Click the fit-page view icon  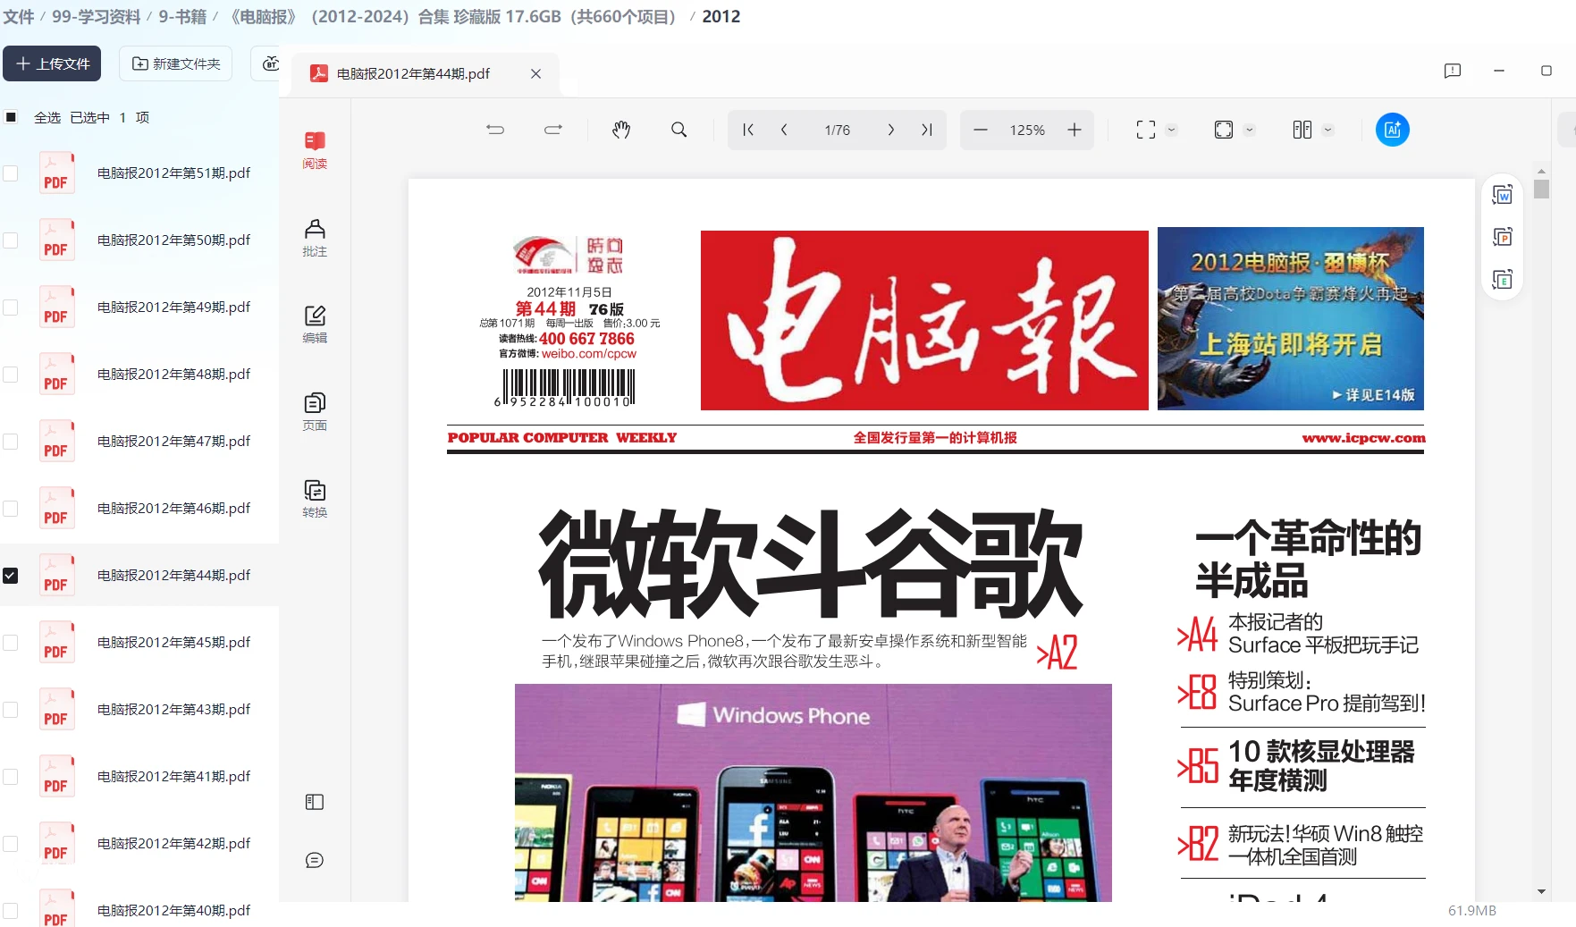pos(1224,130)
